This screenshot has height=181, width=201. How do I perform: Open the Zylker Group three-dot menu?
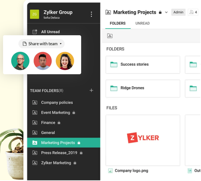pos(91,14)
